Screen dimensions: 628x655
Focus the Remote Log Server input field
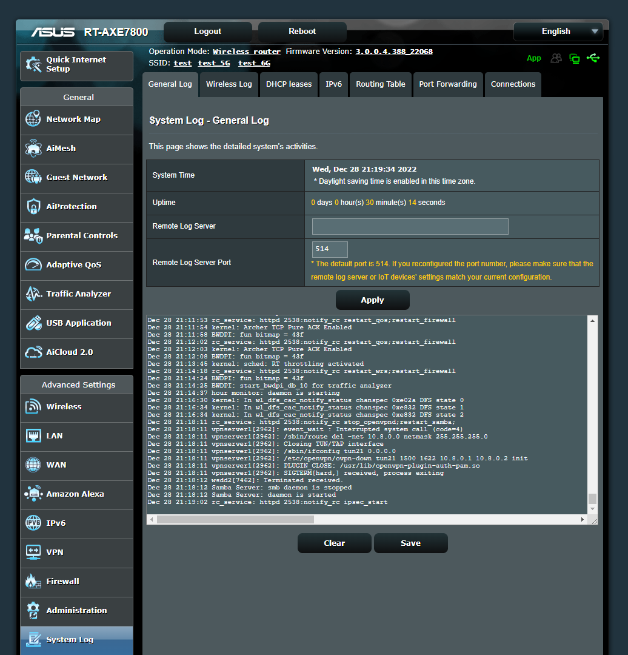[x=410, y=226]
